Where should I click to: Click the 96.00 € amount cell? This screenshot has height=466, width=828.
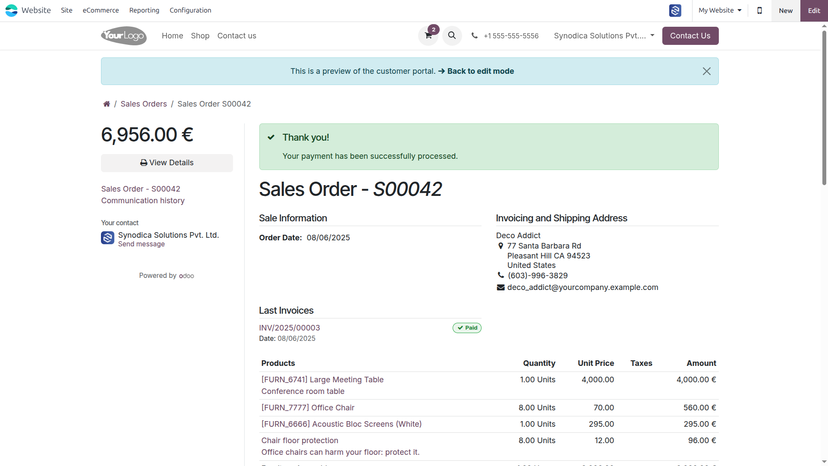coord(702,441)
